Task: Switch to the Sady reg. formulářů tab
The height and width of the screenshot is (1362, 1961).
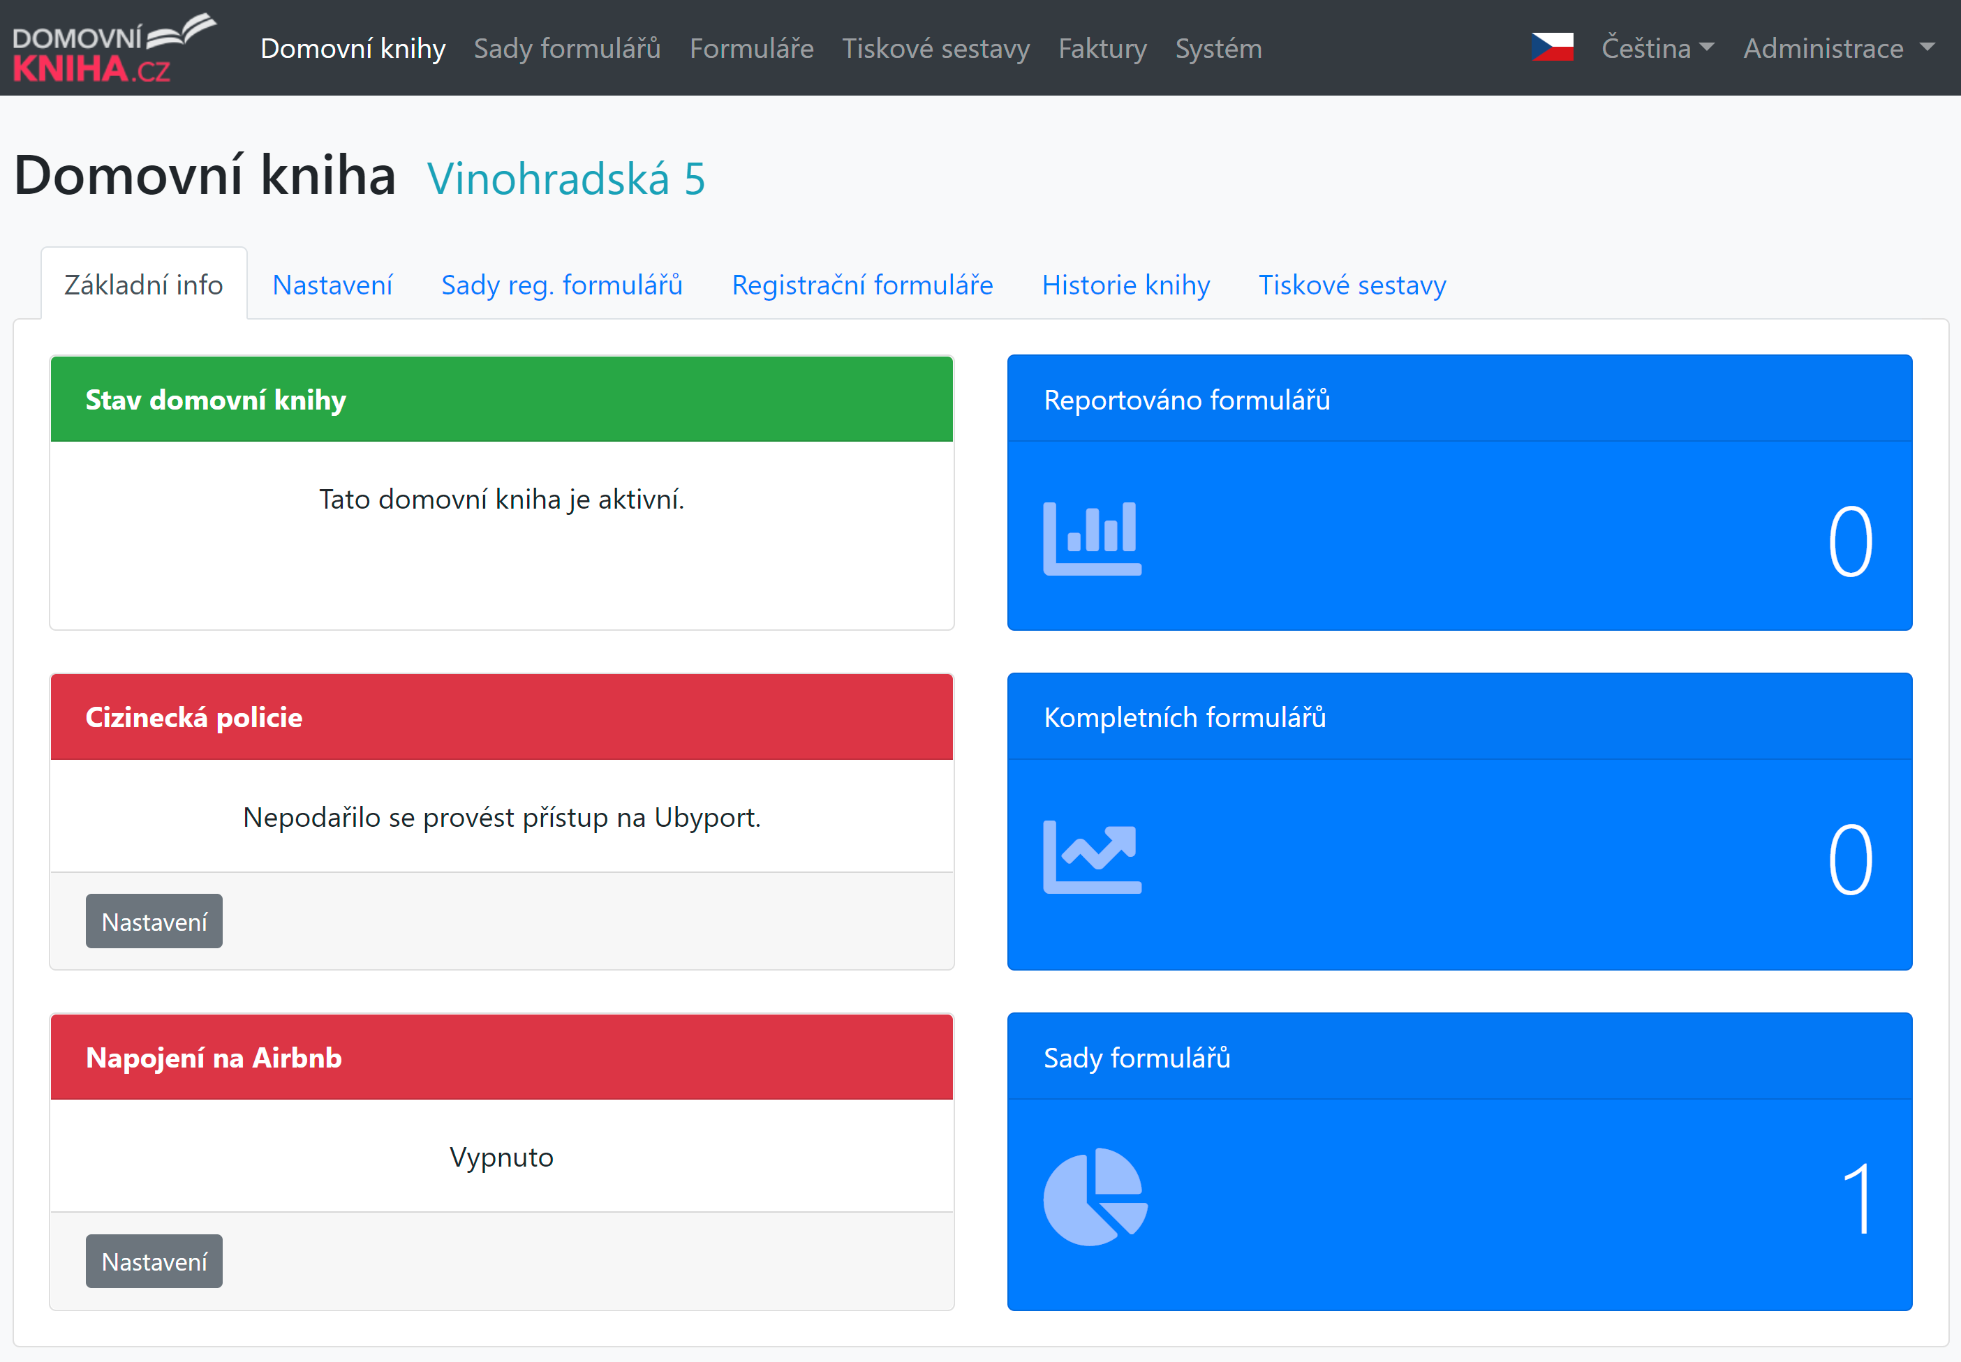Action: click(x=562, y=284)
